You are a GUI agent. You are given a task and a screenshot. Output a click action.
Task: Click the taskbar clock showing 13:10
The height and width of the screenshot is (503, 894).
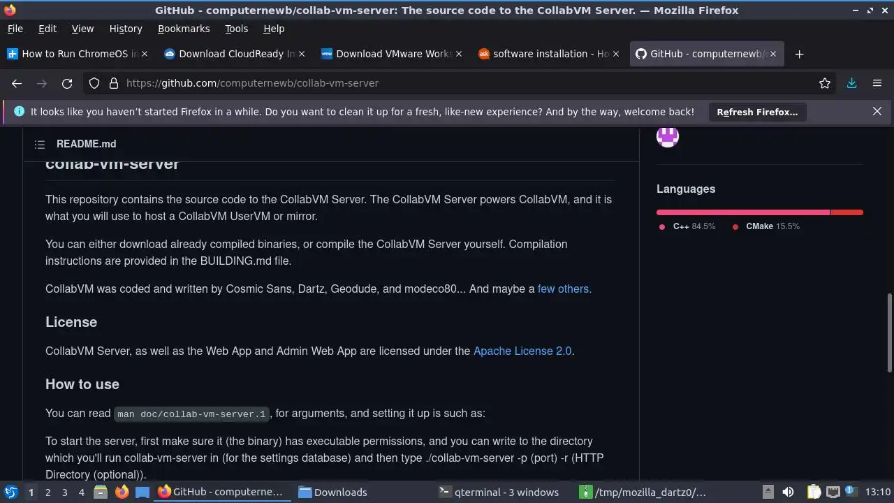point(878,492)
